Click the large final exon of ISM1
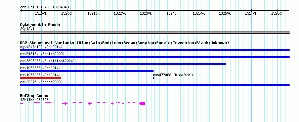Viewport: 299px width, 122px height. point(142,104)
